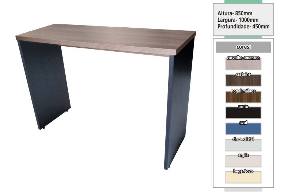The width and height of the screenshot is (281, 192).
Task: Choose the azul blue swatch
Action: point(243,129)
